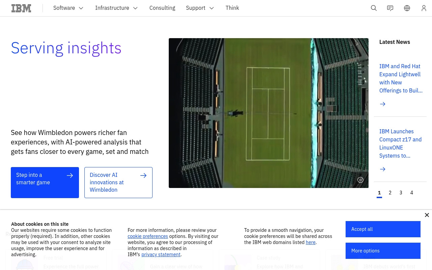Viewport: 432px width, 270px height.
Task: Open IBM and Red Hat Expand Lightwell news
Action: [401, 78]
